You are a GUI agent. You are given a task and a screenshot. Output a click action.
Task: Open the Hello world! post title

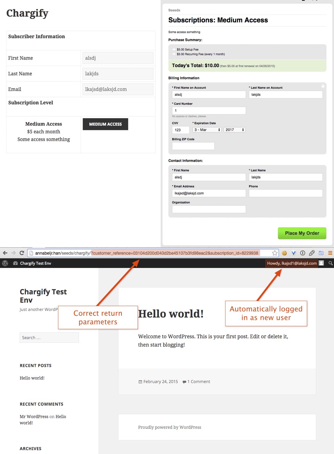tap(171, 314)
